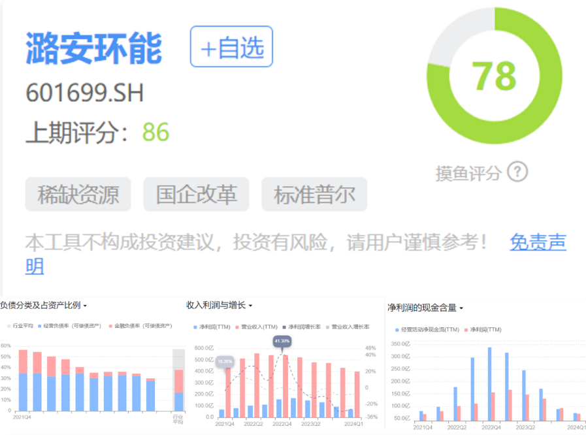Click the 16.26% tooltip marker
Screen dimensions: 586x435
coord(225,361)
